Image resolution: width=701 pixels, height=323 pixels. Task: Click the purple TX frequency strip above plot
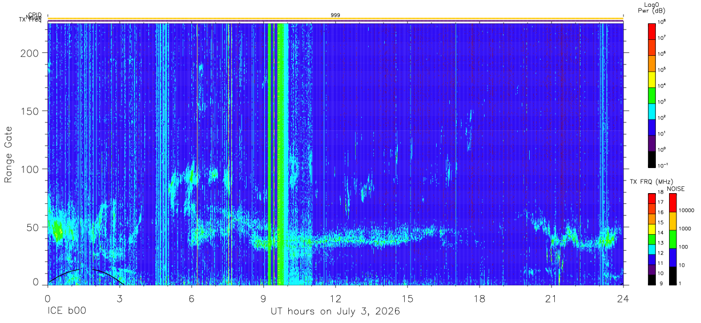[x=336, y=22]
